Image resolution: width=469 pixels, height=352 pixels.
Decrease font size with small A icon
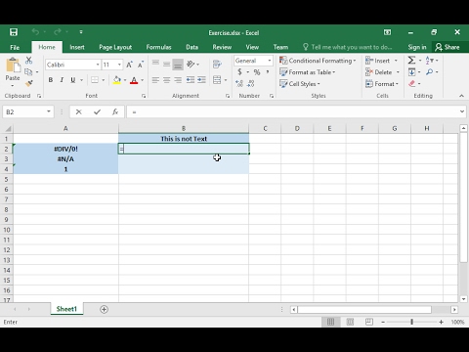coord(141,65)
